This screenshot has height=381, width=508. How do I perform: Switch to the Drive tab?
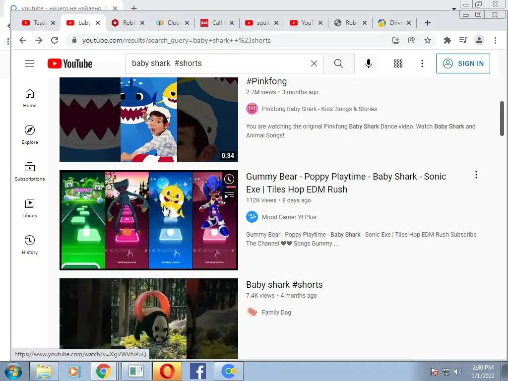[391, 23]
